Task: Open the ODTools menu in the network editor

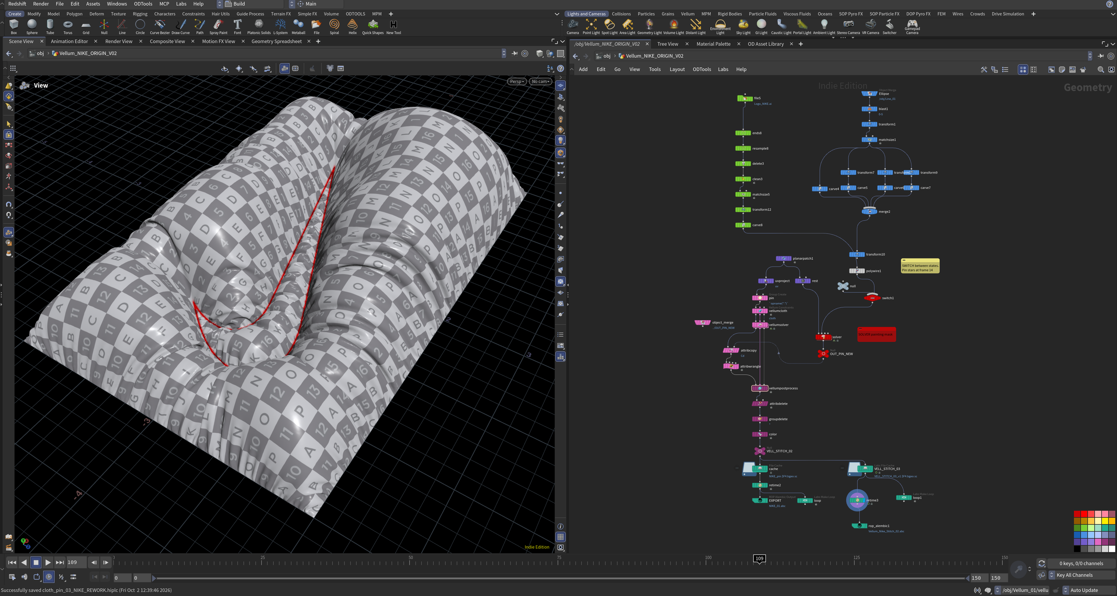Action: pos(701,69)
